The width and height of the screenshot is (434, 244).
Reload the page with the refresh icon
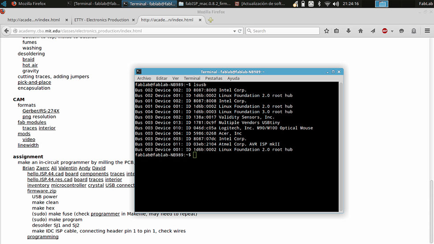click(x=239, y=31)
